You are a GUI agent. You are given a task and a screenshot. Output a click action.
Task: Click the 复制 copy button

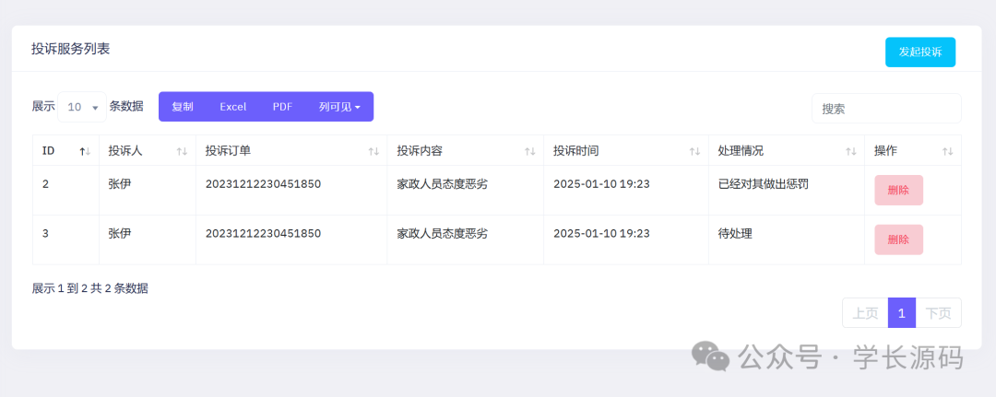(x=183, y=107)
